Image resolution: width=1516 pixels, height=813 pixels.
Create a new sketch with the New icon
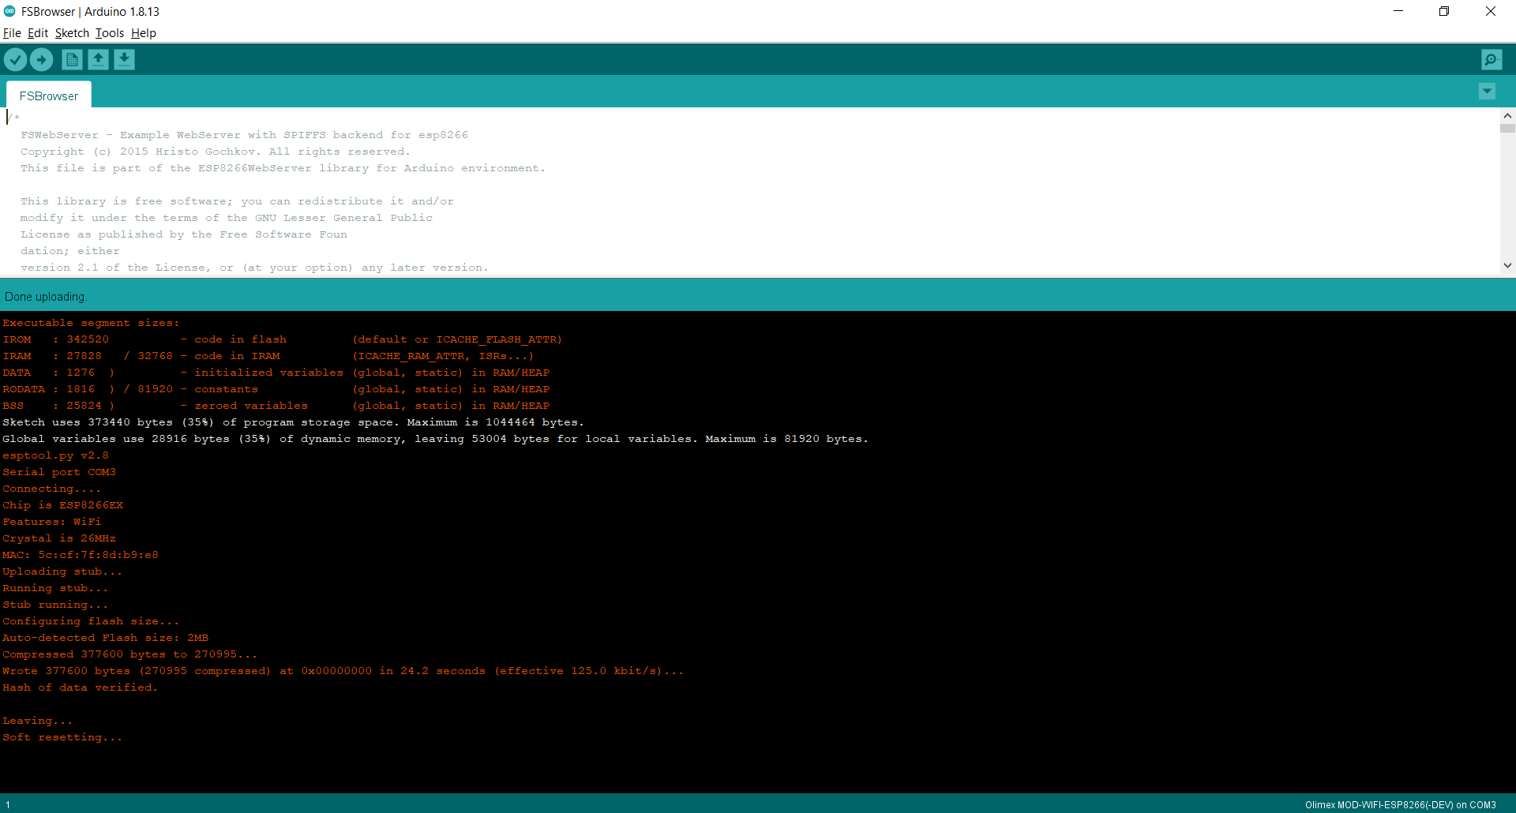click(72, 60)
